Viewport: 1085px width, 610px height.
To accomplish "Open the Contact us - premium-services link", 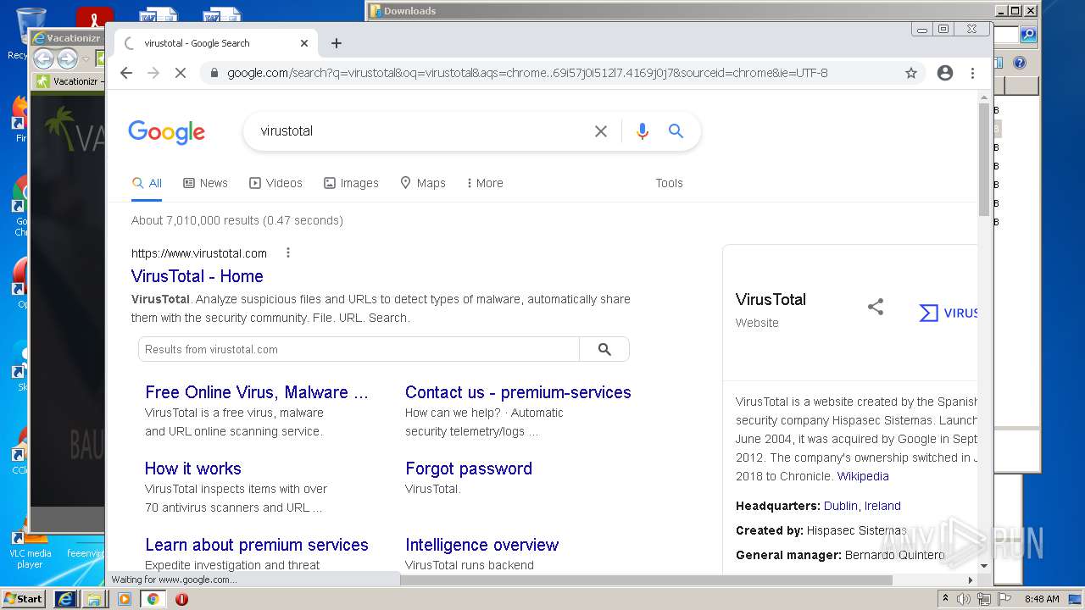I will [518, 392].
